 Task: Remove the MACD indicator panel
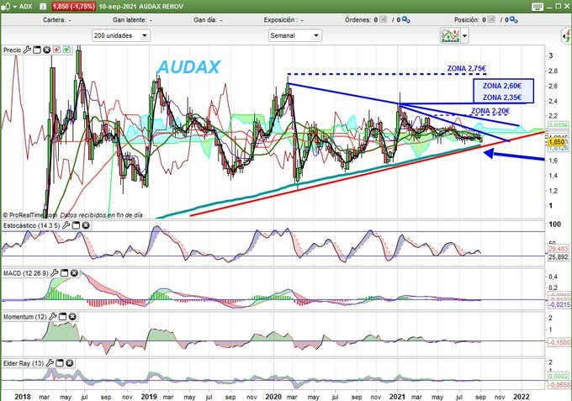(x=74, y=273)
